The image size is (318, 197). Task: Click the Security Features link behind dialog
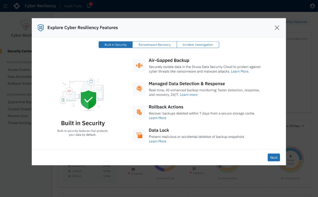pyautogui.click(x=296, y=22)
